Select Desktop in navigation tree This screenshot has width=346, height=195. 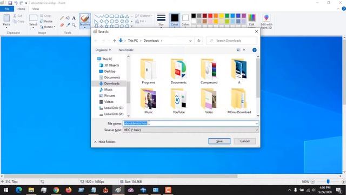(x=110, y=71)
